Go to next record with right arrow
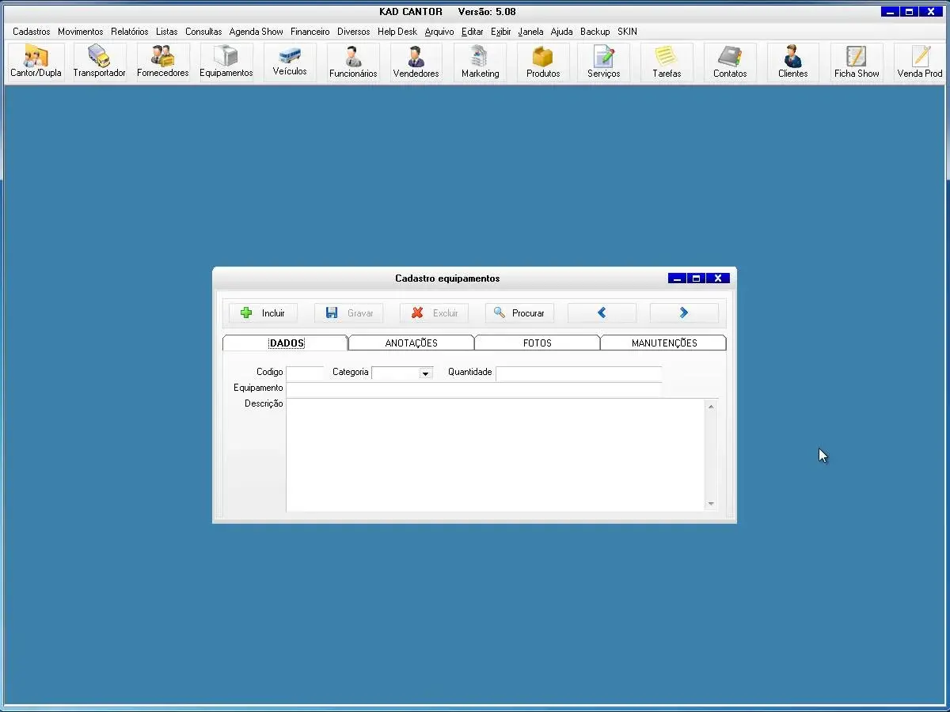 click(x=684, y=313)
